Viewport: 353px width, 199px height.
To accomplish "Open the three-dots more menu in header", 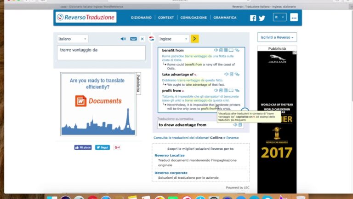I will (x=294, y=18).
